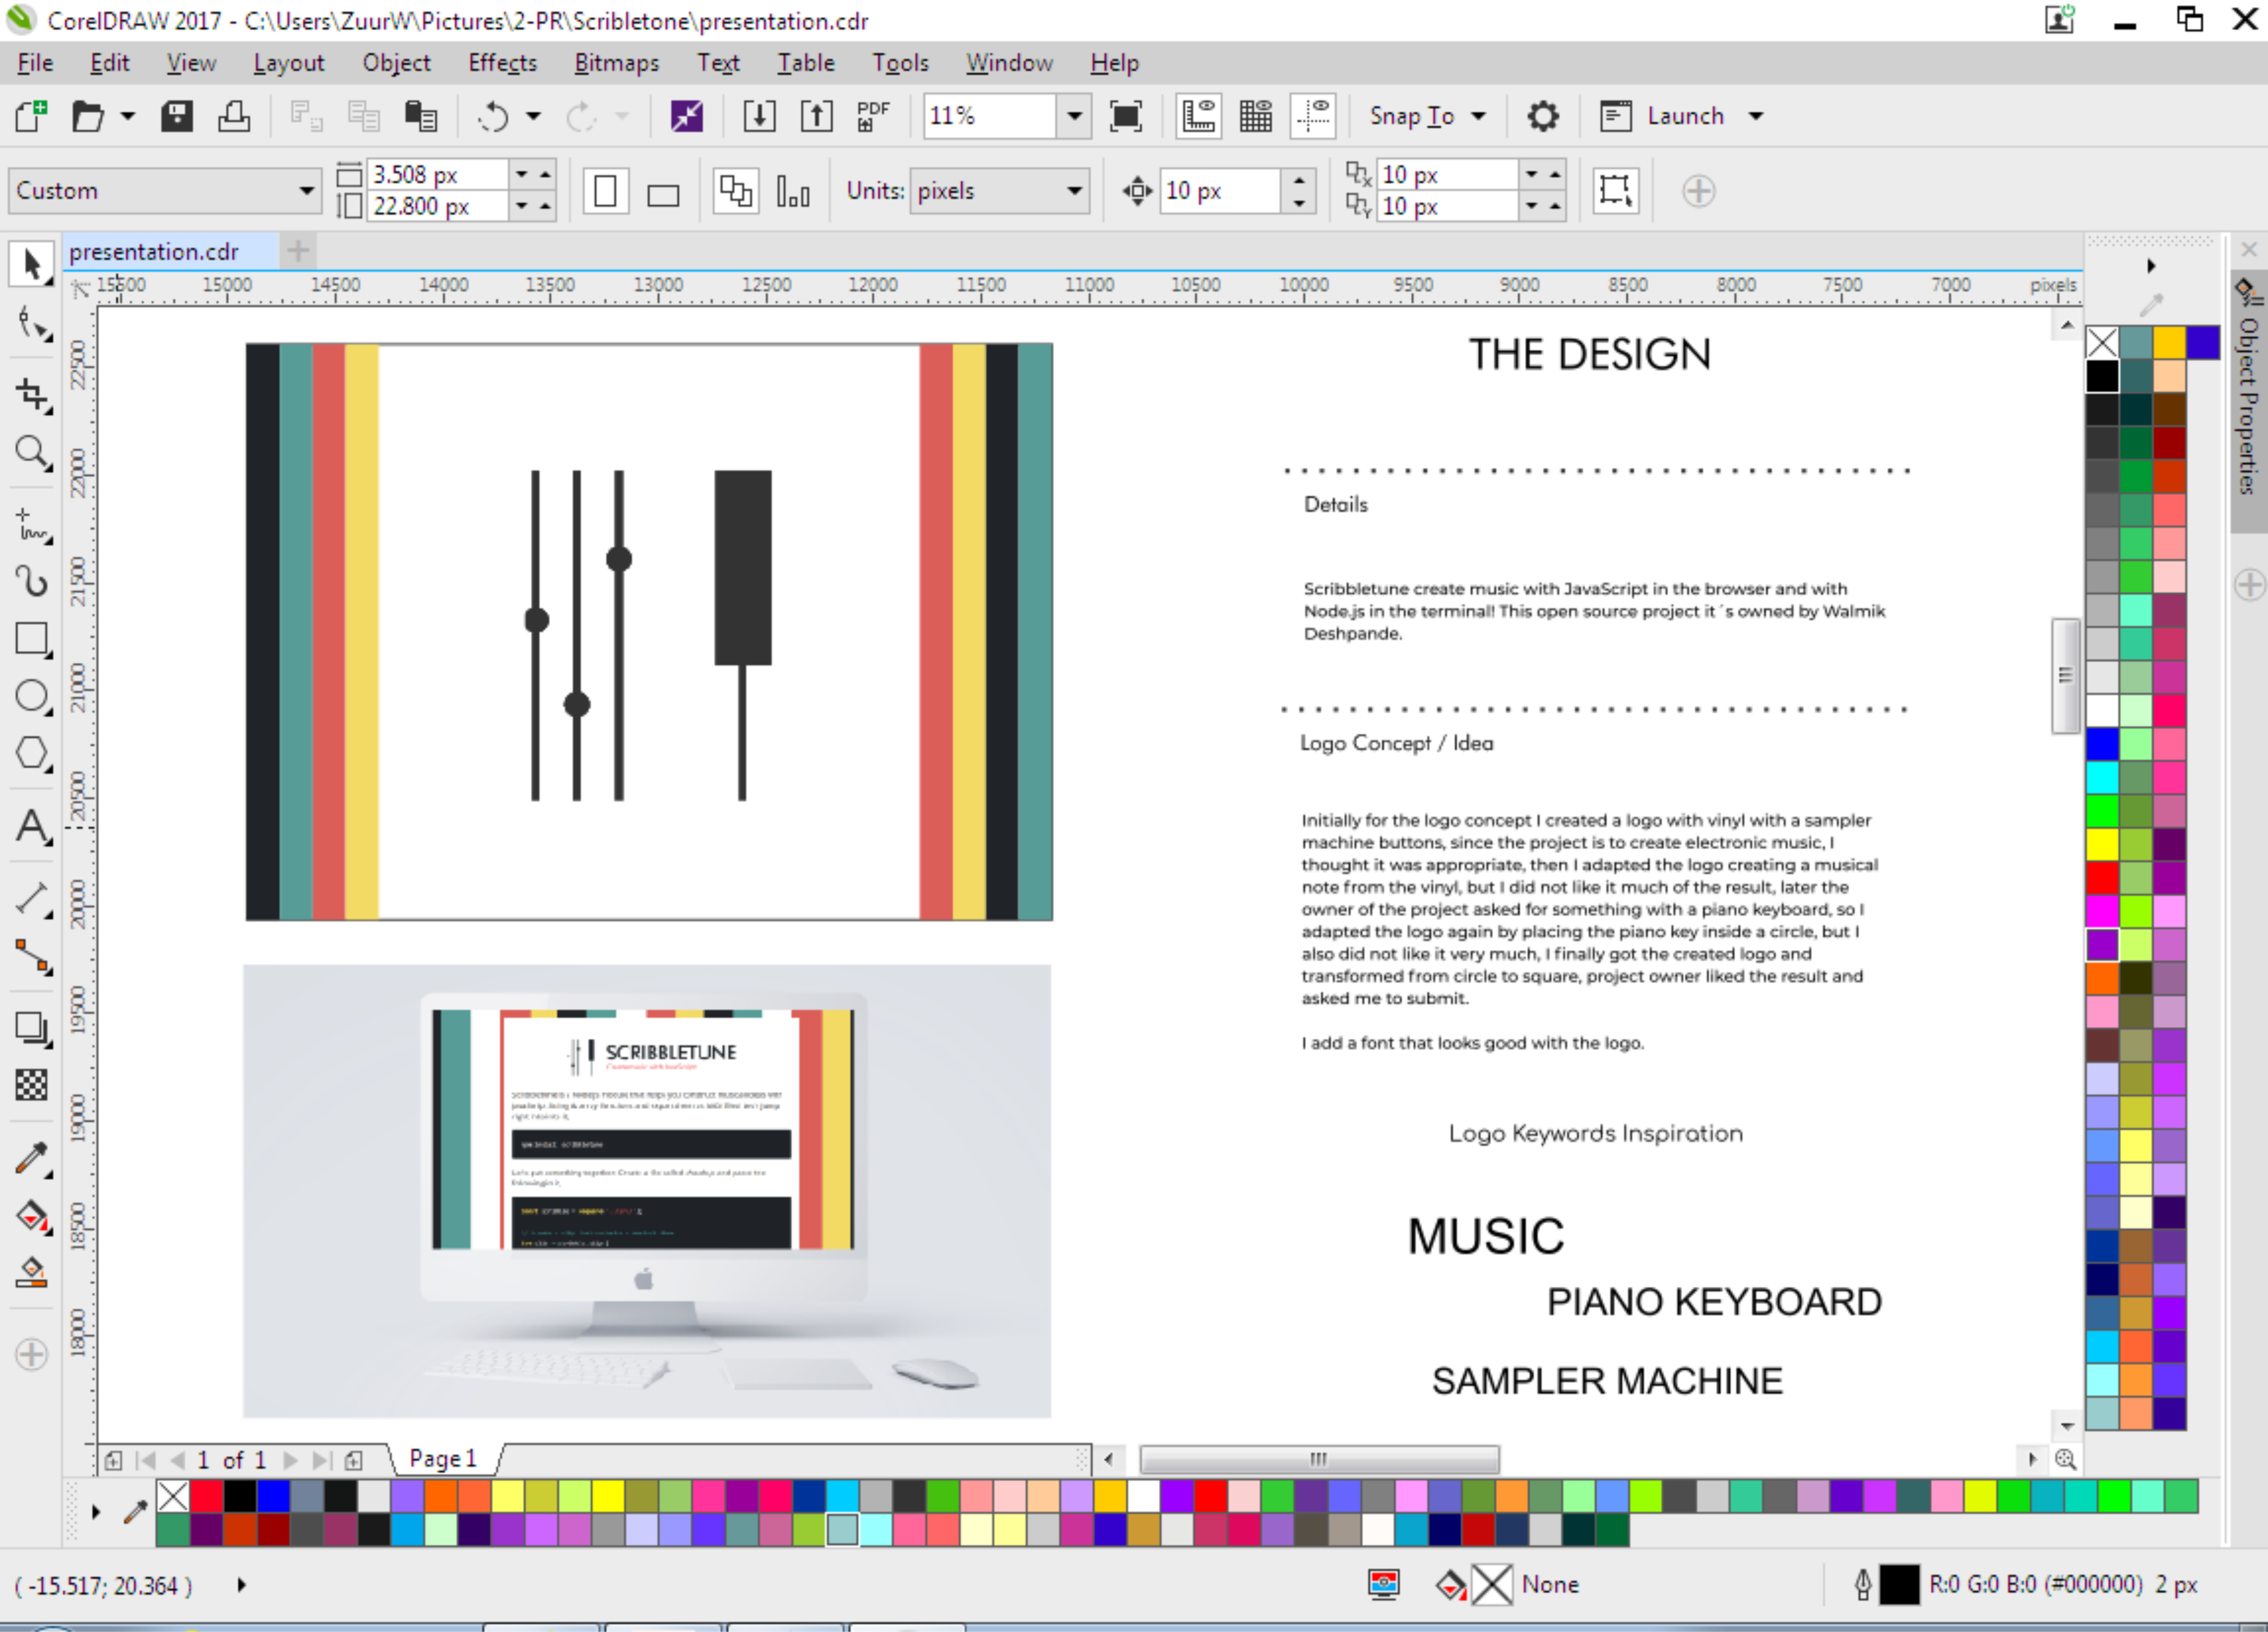Select the Pick tool
2268x1632 pixels.
click(x=31, y=265)
